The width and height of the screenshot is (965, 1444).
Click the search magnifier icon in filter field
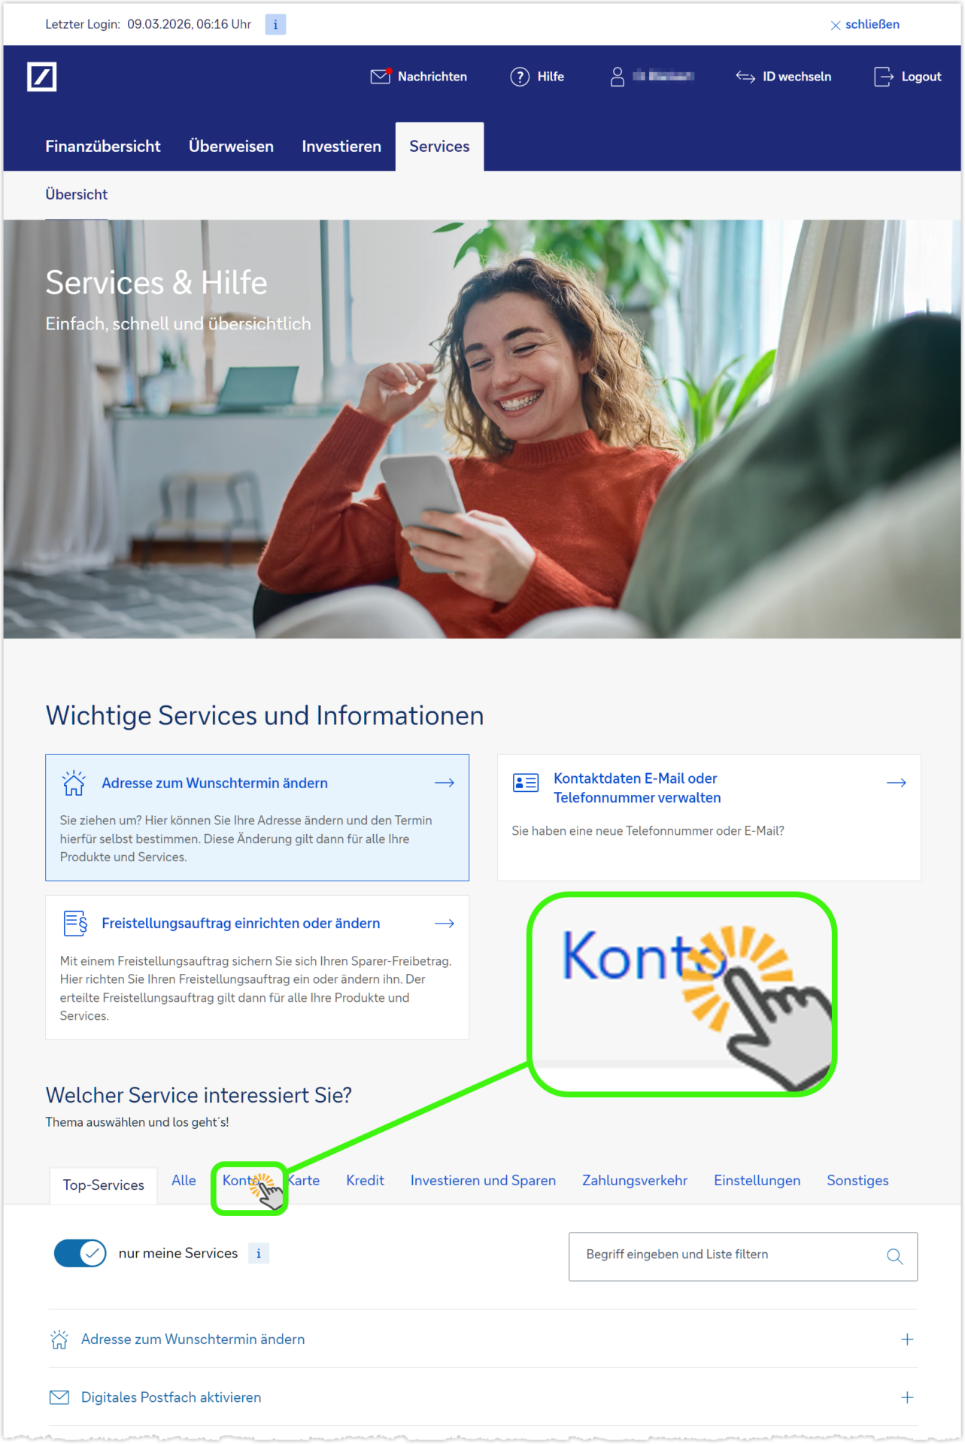pos(894,1256)
